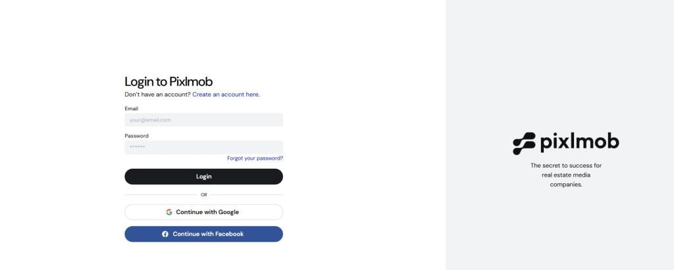Image resolution: width=674 pixels, height=270 pixels.
Task: Click the OR divider text
Action: 203,195
